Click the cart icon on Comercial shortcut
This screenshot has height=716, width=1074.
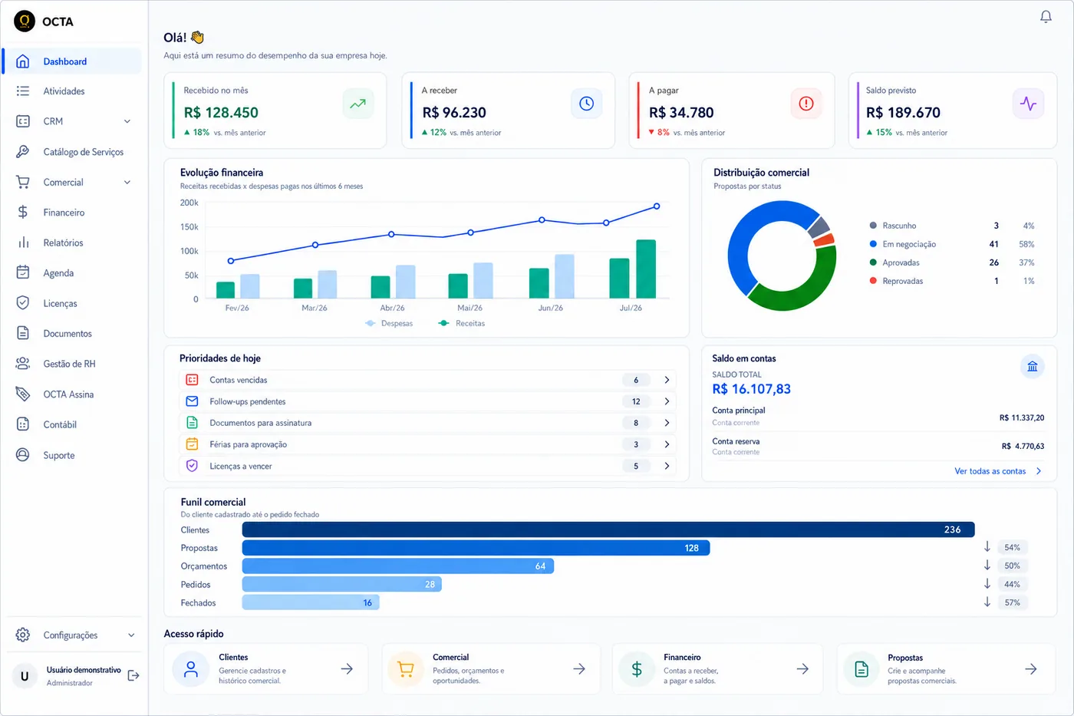406,669
